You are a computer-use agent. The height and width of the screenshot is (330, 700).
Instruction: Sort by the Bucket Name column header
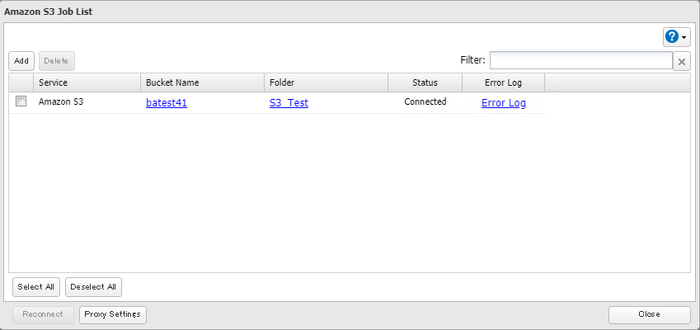[x=202, y=82]
